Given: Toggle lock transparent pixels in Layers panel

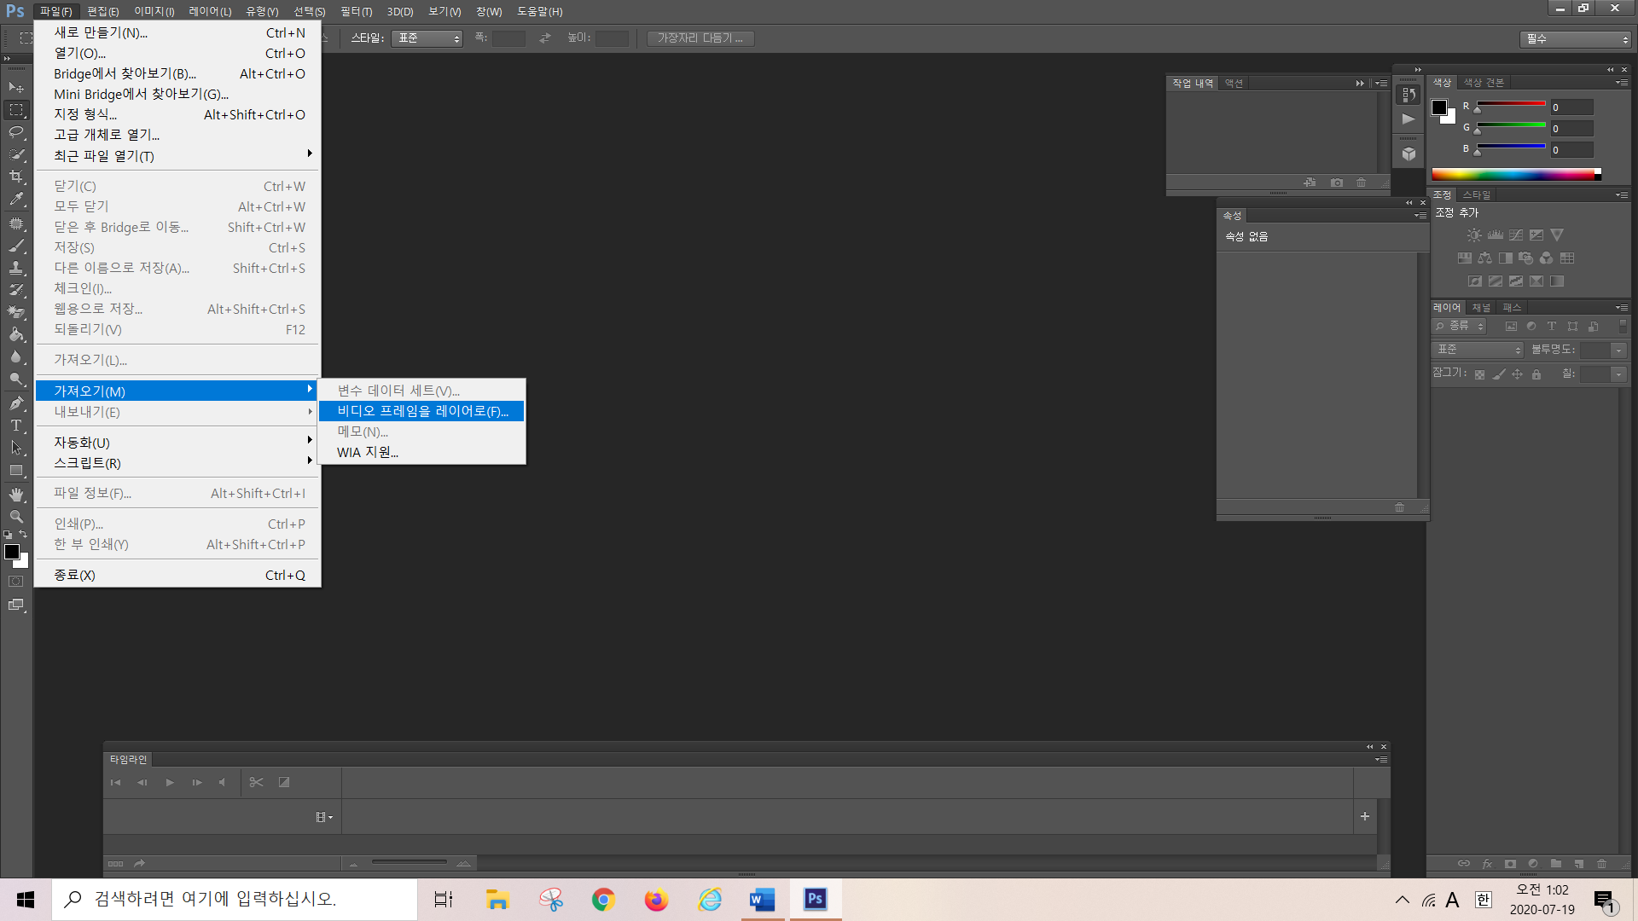Looking at the screenshot, I should click(1479, 374).
